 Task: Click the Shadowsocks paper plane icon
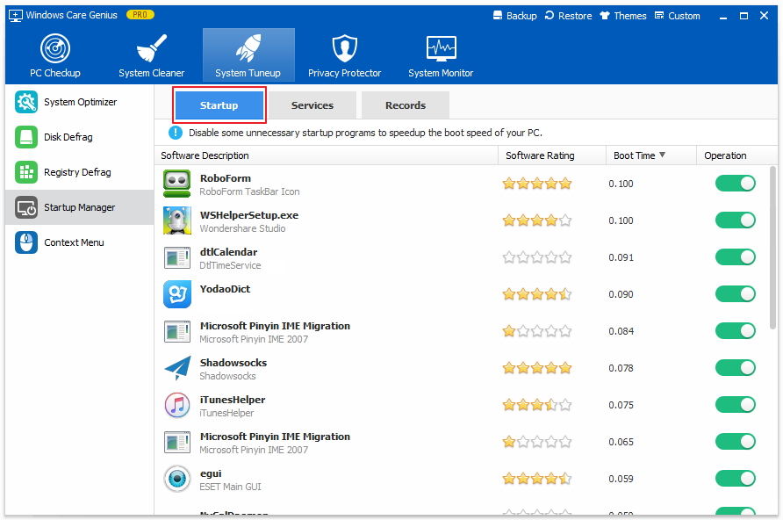177,368
